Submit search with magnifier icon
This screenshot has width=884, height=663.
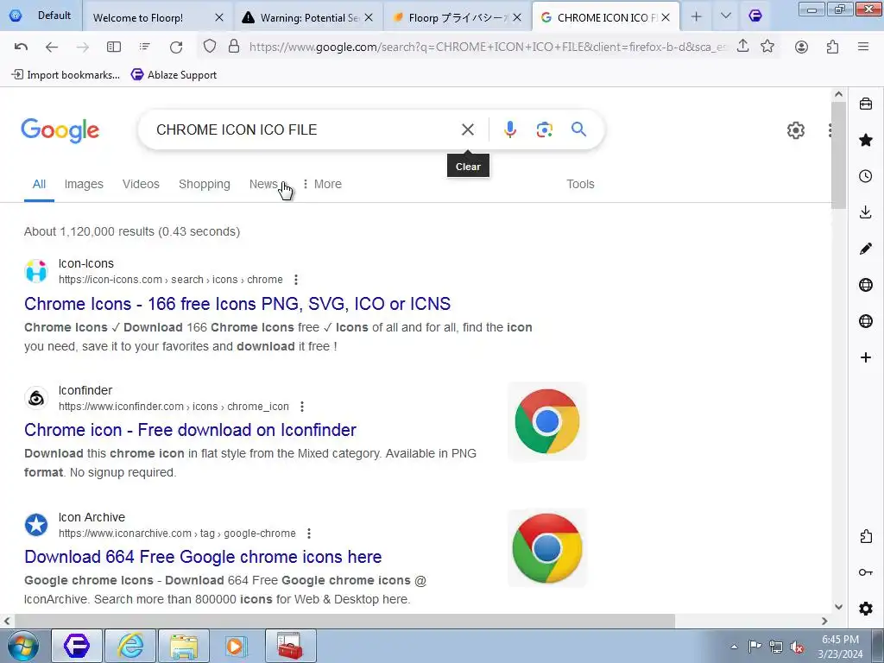(578, 129)
